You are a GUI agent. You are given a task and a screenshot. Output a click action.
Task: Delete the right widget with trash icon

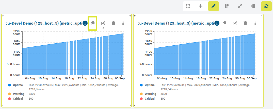245,23
